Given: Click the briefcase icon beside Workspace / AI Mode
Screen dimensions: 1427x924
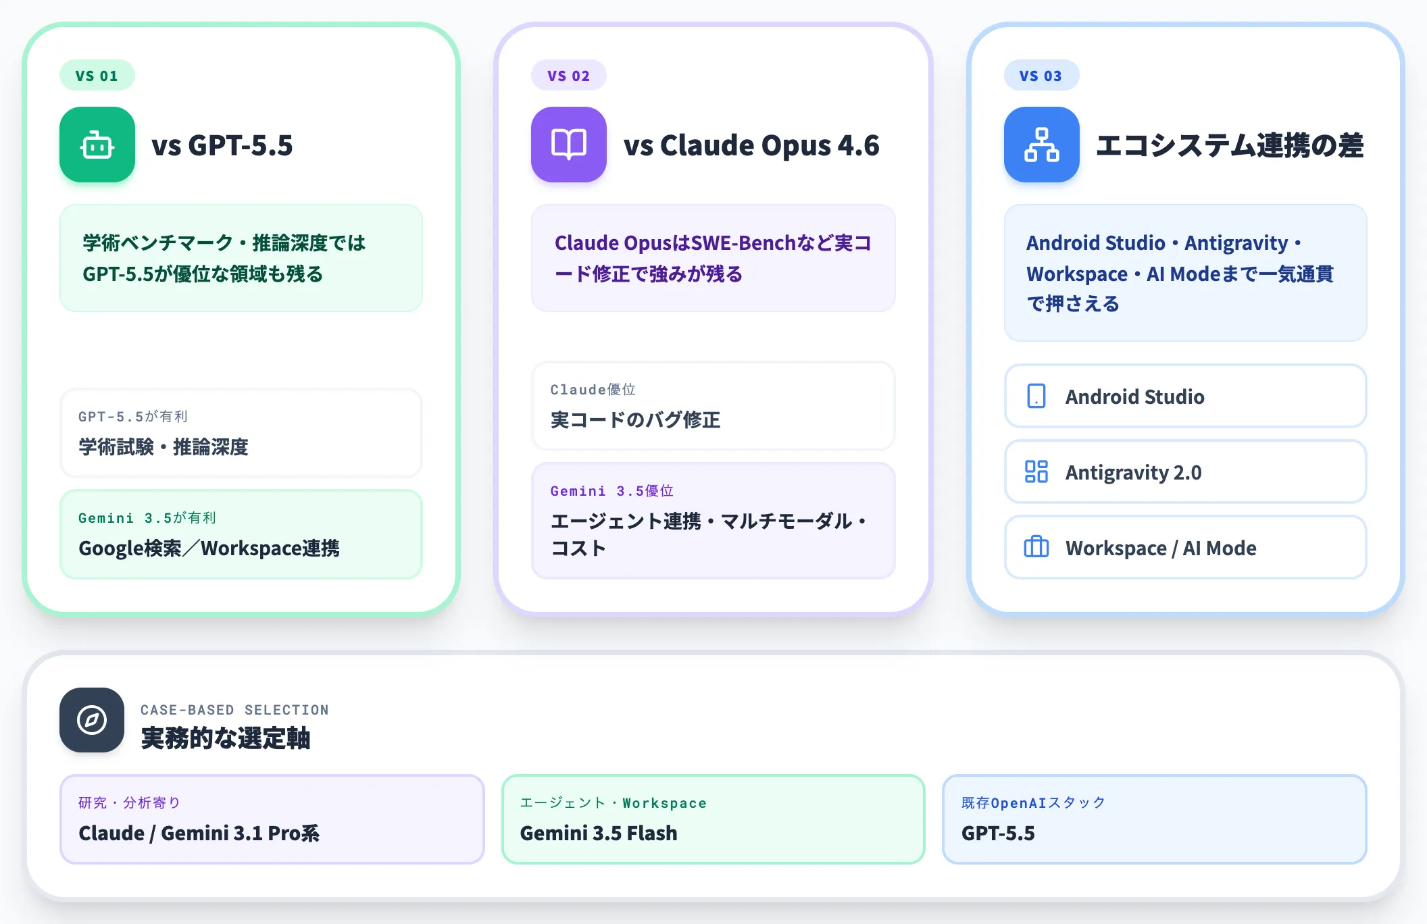Looking at the screenshot, I should click(1036, 547).
